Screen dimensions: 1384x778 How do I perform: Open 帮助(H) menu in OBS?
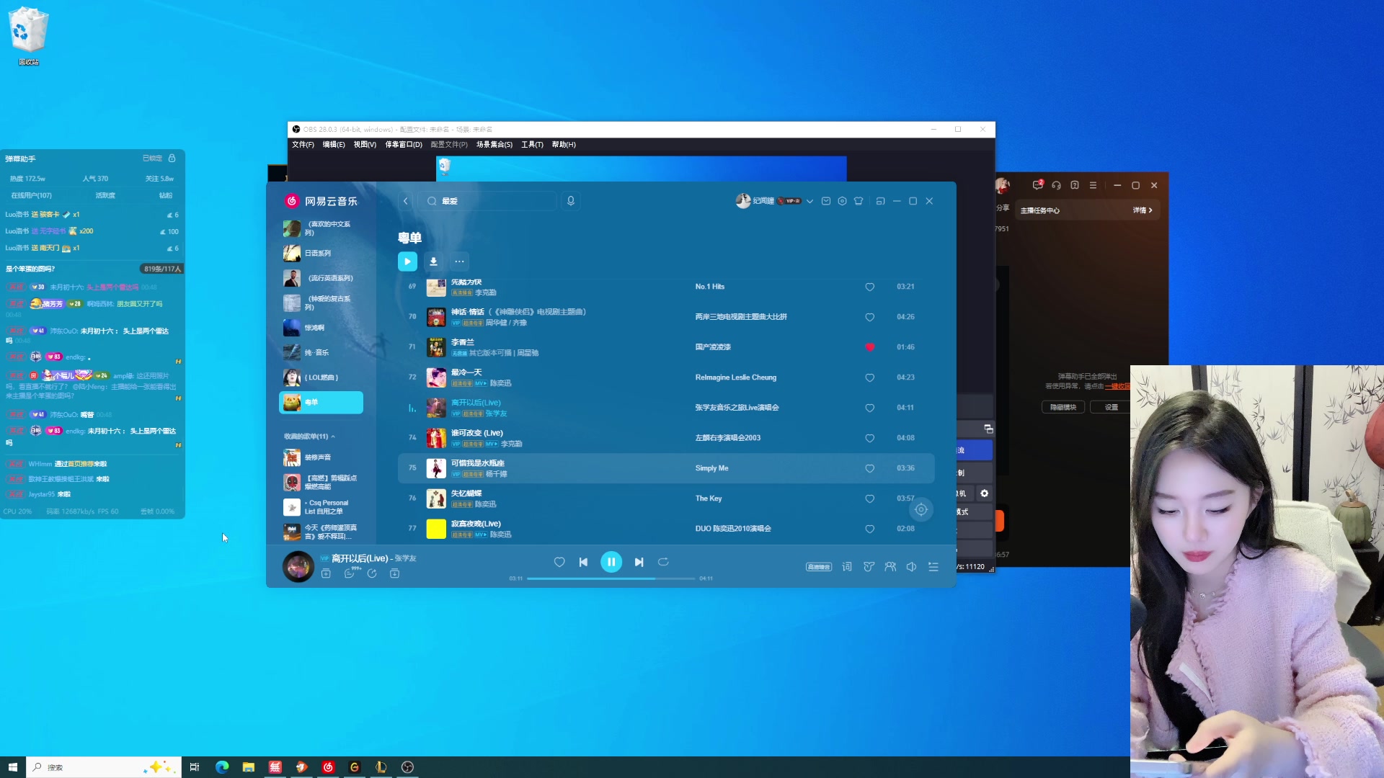(x=564, y=145)
